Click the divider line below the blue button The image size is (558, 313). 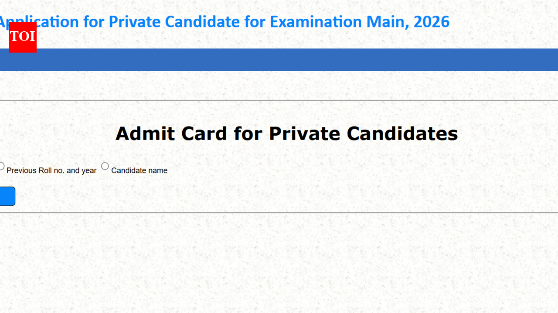pos(279,213)
